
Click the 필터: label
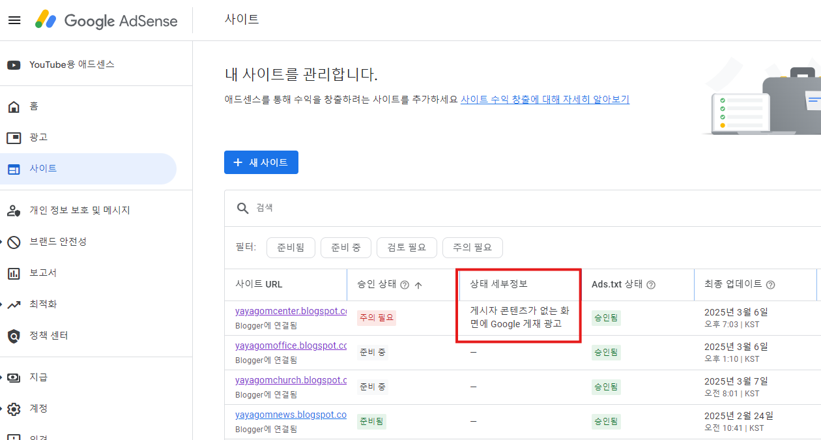(x=246, y=248)
